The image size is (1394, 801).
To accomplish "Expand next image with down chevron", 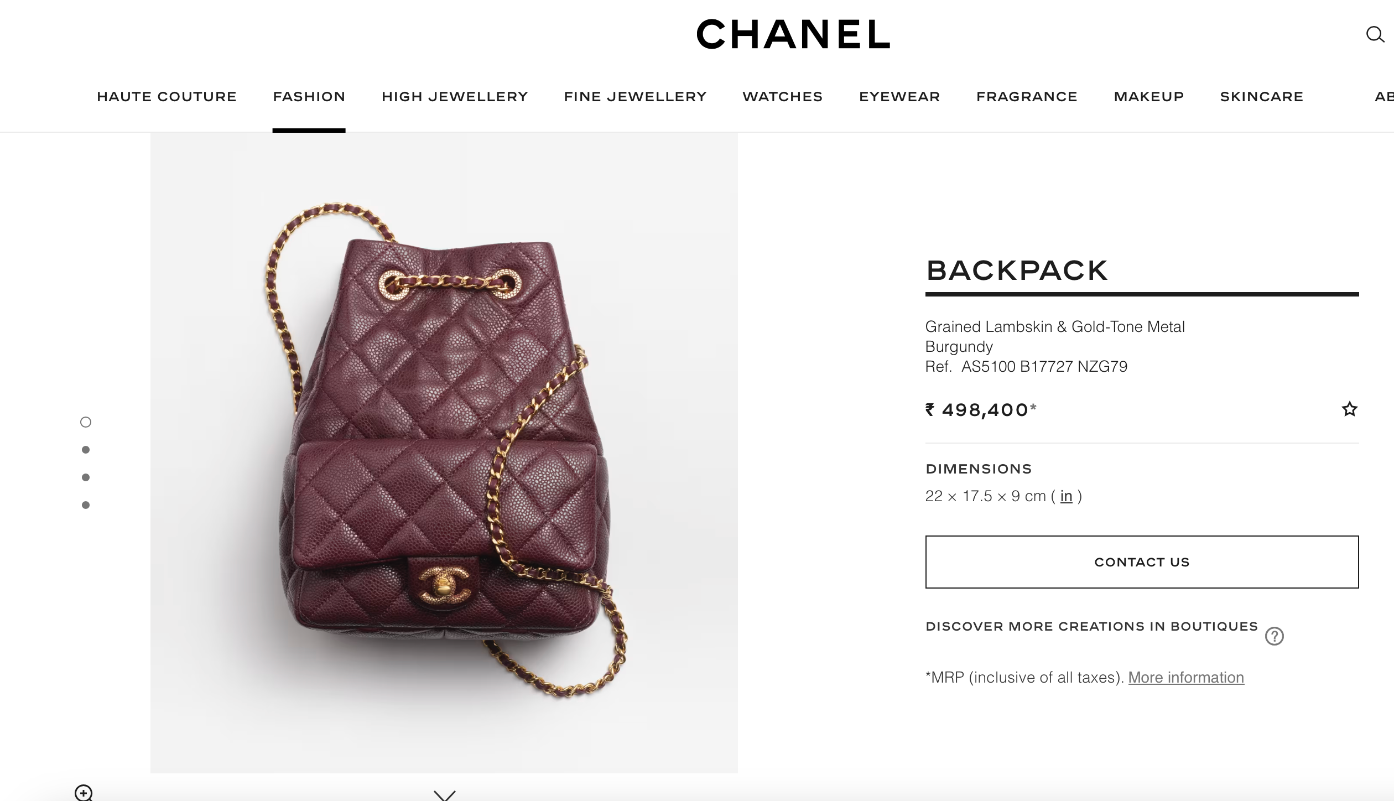I will click(x=444, y=795).
